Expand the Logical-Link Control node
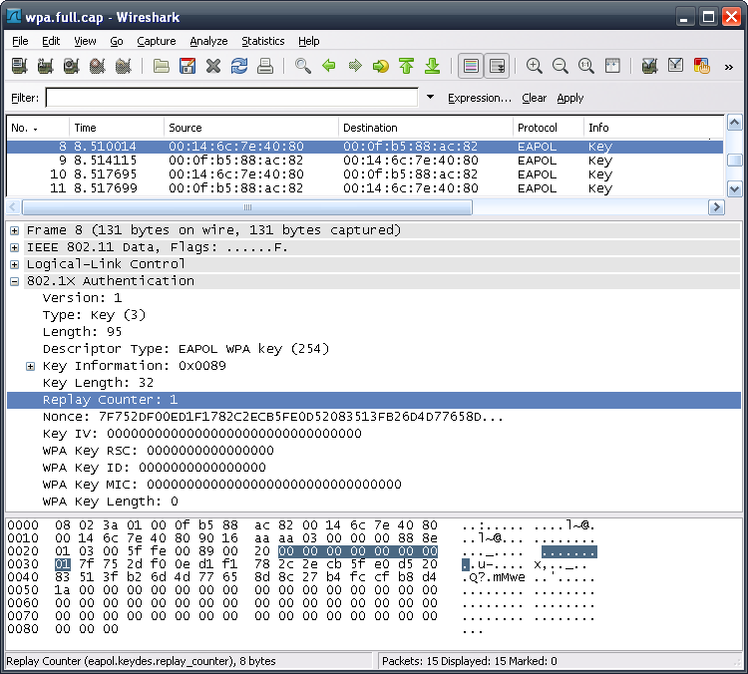Viewport: 748px width, 674px height. 15,265
